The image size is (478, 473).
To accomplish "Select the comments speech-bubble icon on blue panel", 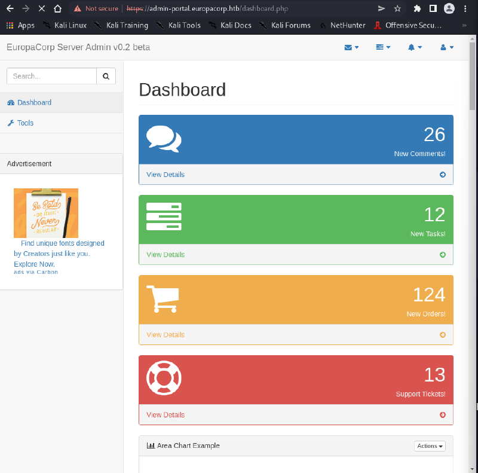I will click(x=164, y=136).
